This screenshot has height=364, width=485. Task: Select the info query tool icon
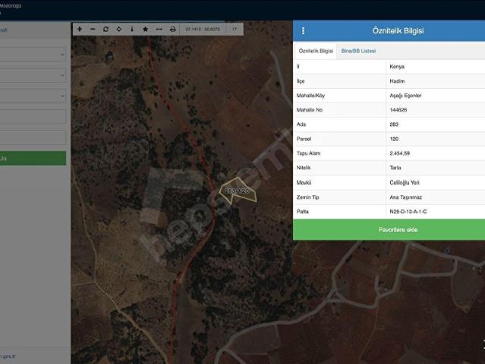pyautogui.click(x=132, y=29)
